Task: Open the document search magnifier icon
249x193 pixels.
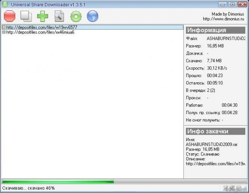Action: pyautogui.click(x=59, y=16)
